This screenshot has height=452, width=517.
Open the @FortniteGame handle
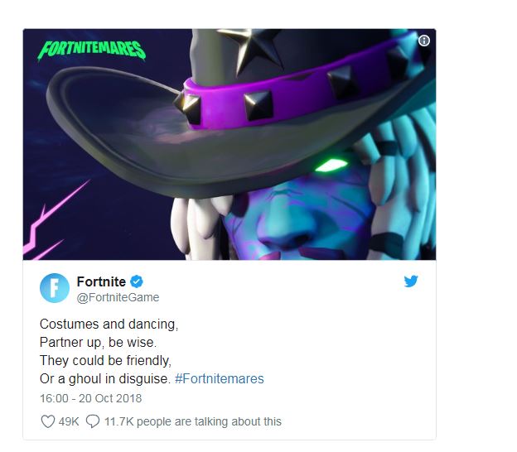(118, 297)
